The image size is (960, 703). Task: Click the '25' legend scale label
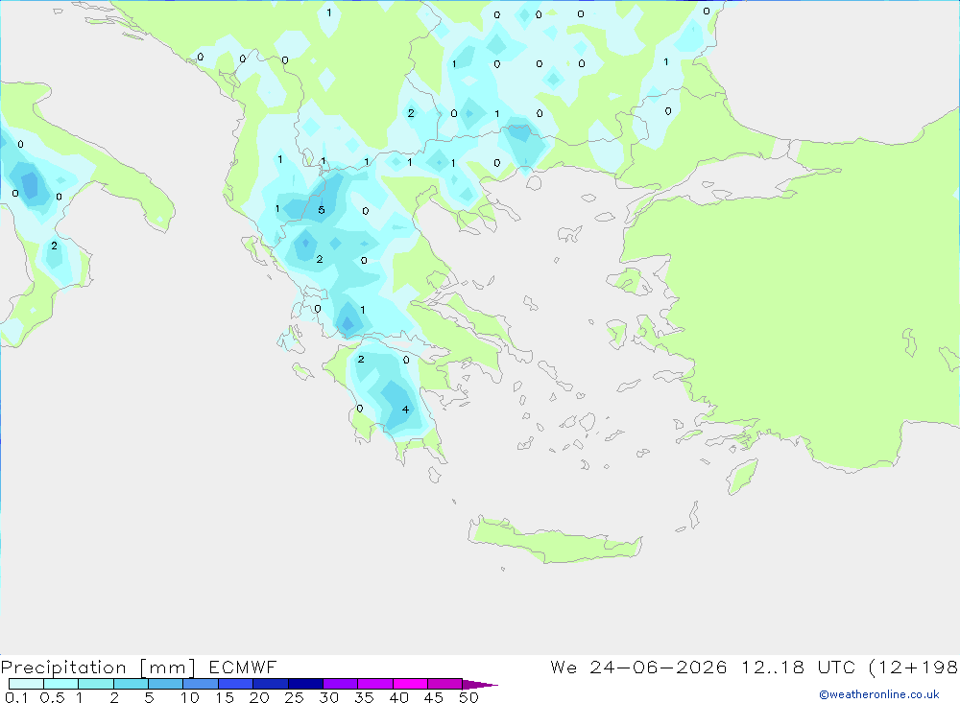tap(295, 697)
